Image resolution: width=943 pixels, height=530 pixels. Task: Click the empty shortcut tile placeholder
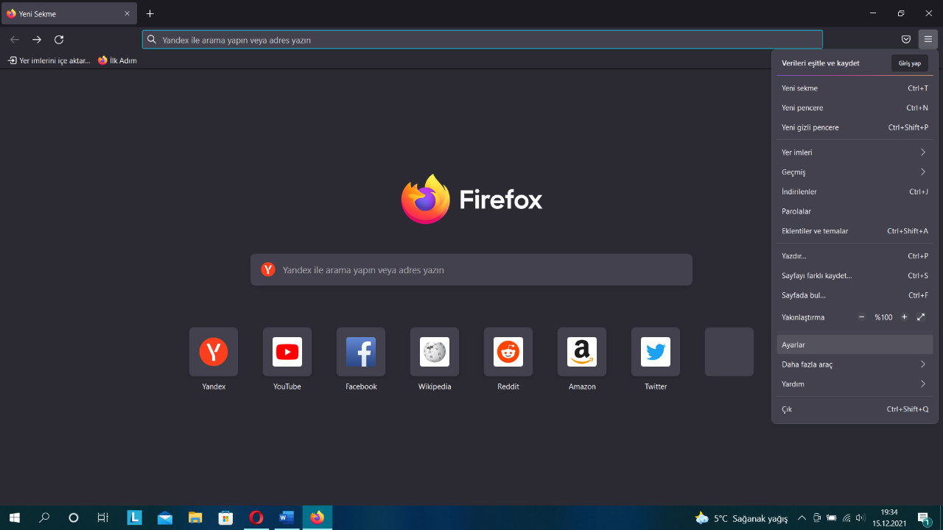[729, 352]
